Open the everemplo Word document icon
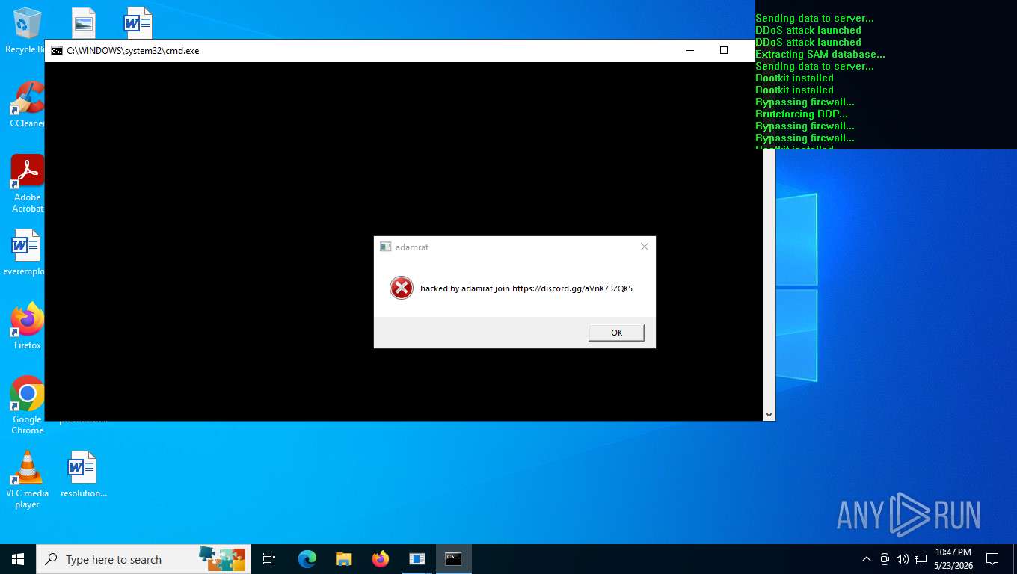This screenshot has width=1017, height=574. coord(25,253)
